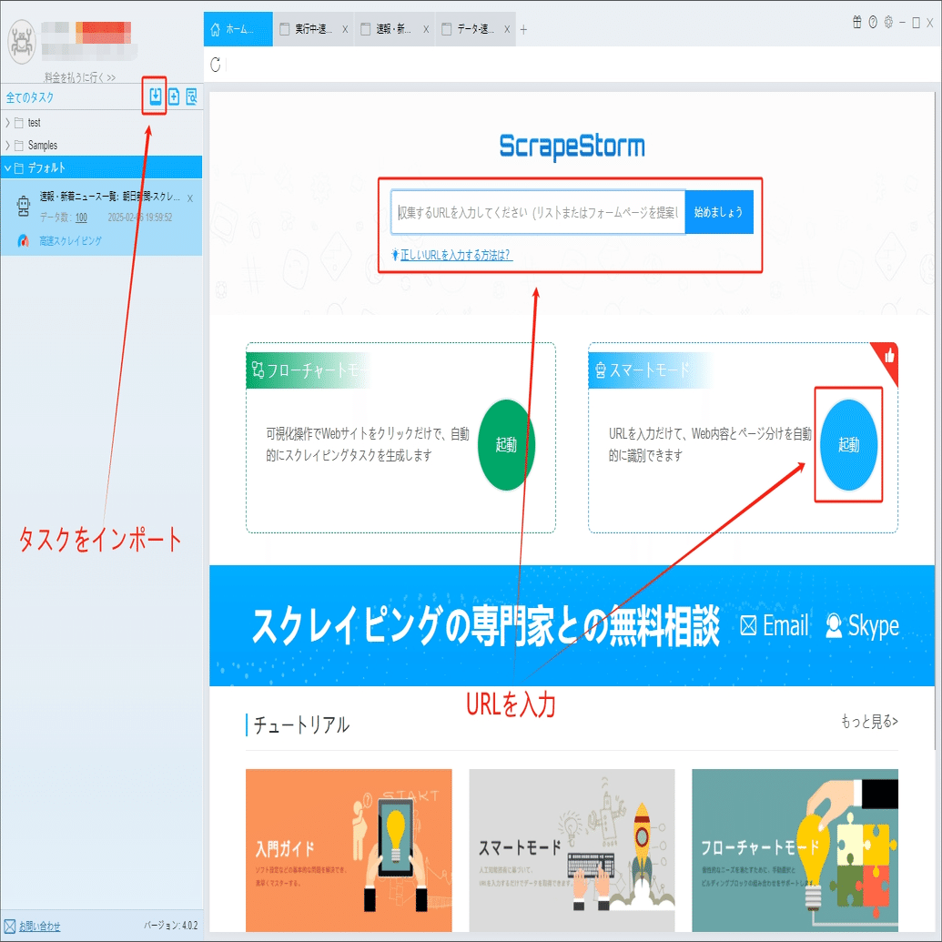Open the お問い合わせ link
This screenshot has height=942, width=942.
click(39, 927)
